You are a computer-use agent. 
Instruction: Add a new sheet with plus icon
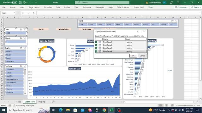[x=53, y=102]
